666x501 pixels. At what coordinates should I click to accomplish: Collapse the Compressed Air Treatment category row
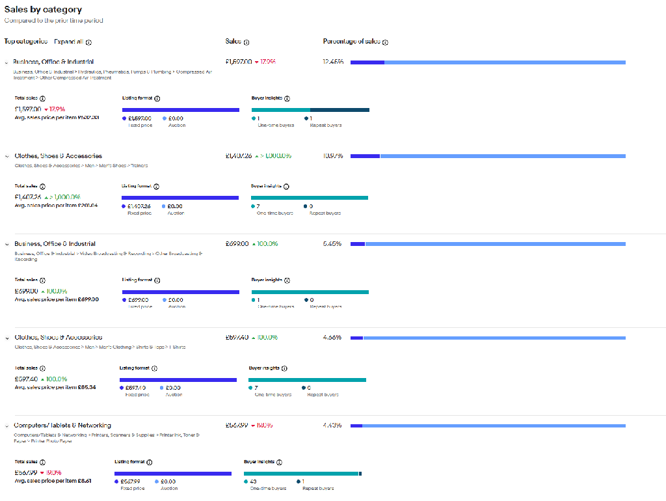tap(7, 62)
